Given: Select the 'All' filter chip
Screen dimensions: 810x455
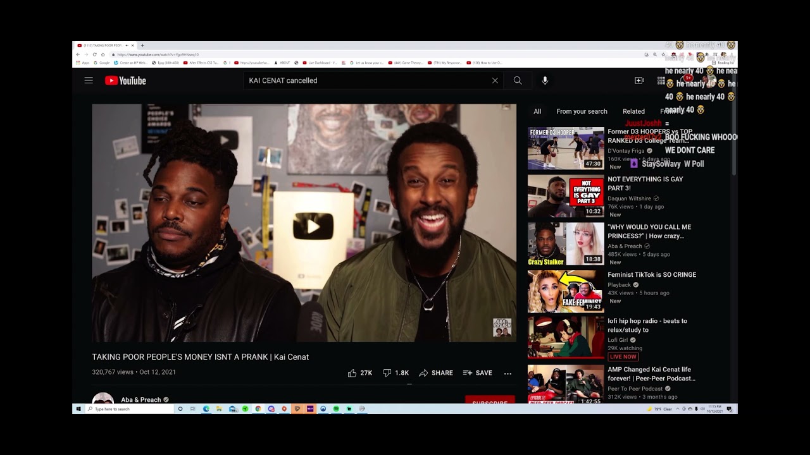Looking at the screenshot, I should [x=537, y=111].
